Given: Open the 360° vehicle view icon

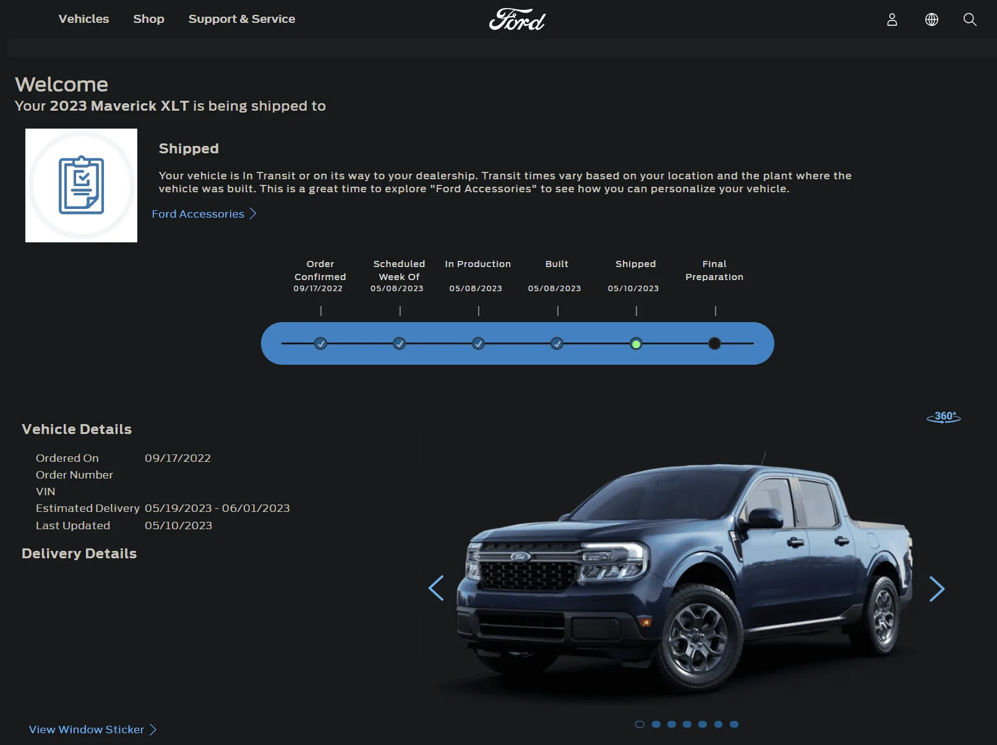Looking at the screenshot, I should [x=944, y=417].
